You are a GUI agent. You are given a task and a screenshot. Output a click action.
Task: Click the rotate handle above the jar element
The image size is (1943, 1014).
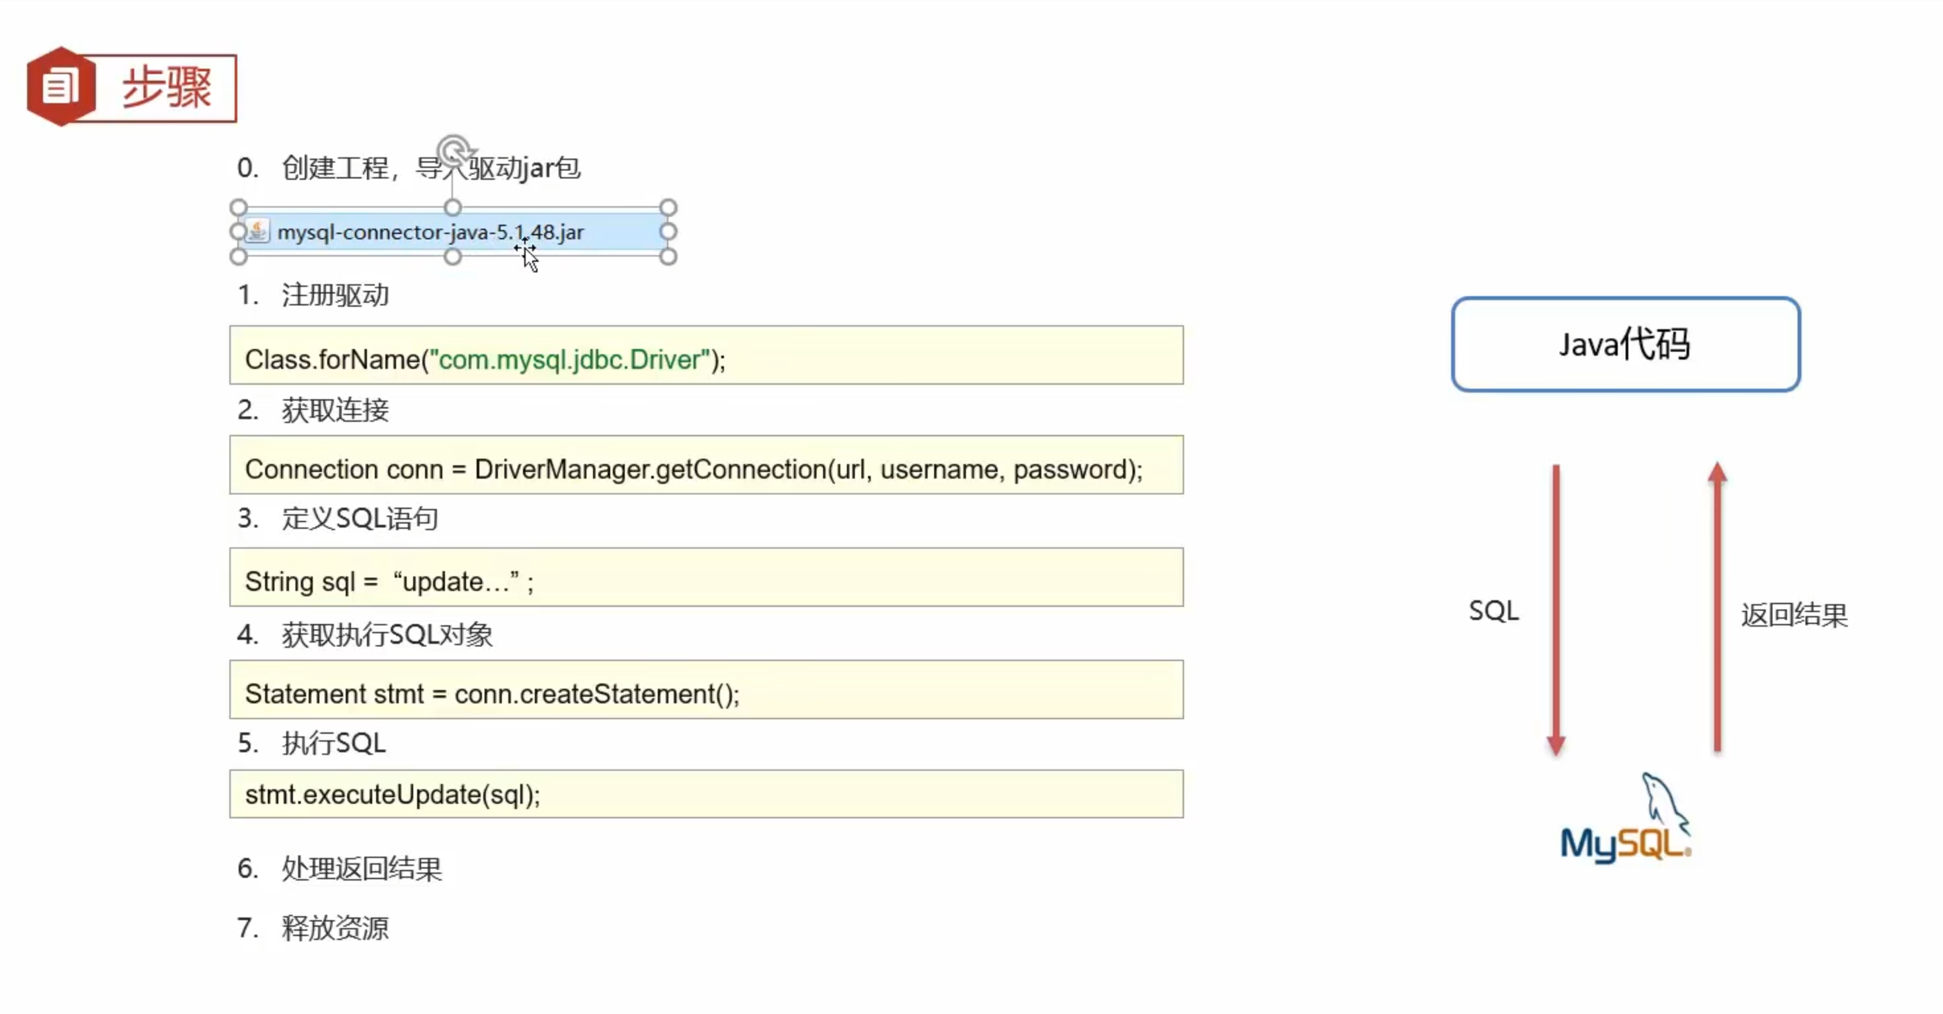click(455, 149)
